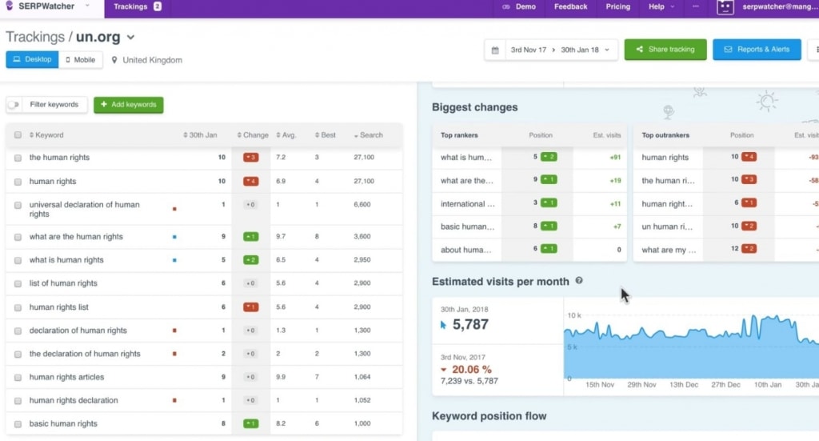
Task: Check the box for 'the human rights'
Action: click(x=18, y=158)
